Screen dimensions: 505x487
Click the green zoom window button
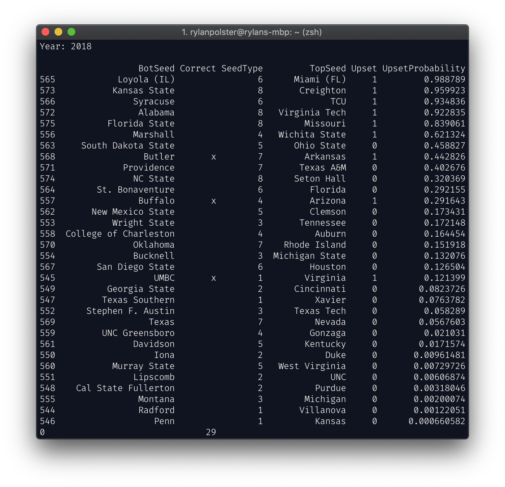click(71, 32)
